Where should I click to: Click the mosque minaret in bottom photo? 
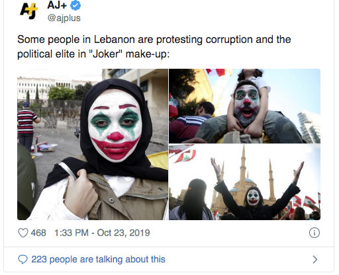pos(243,165)
